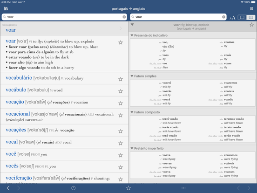Image resolution: width=257 pixels, height=193 pixels.
Task: Open the vocábulo headword entry
Action: pyautogui.click(x=16, y=90)
